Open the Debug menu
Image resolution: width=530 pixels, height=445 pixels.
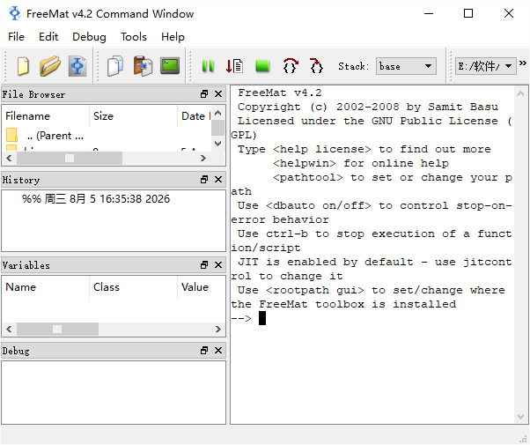coord(89,36)
